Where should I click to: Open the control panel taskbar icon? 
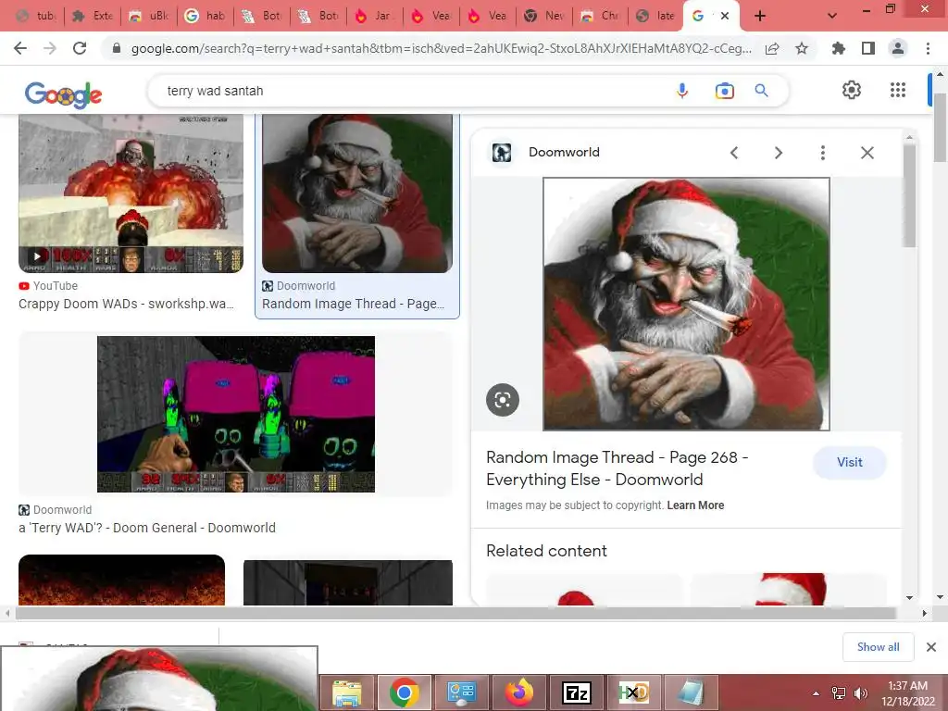[462, 692]
